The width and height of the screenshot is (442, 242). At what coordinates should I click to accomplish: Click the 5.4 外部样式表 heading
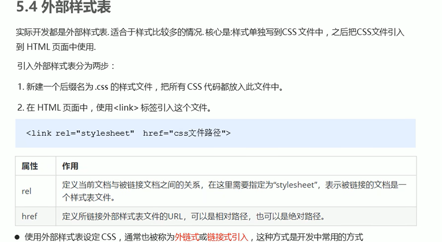point(63,8)
